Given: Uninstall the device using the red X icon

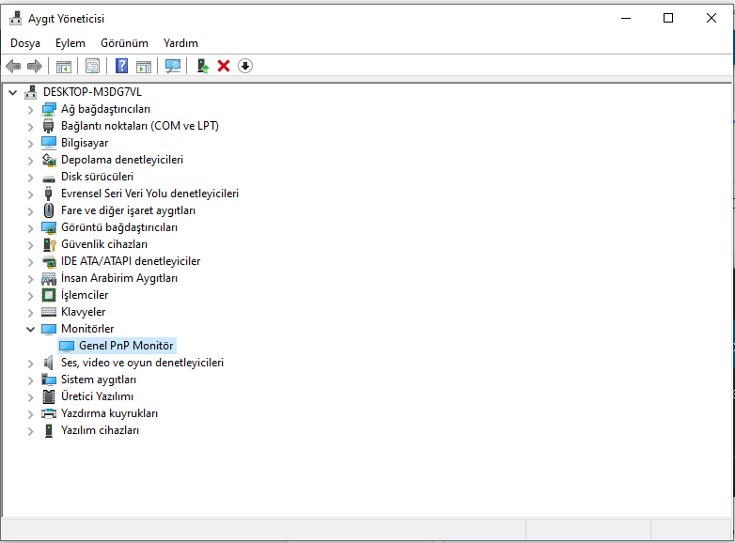Looking at the screenshot, I should 224,66.
